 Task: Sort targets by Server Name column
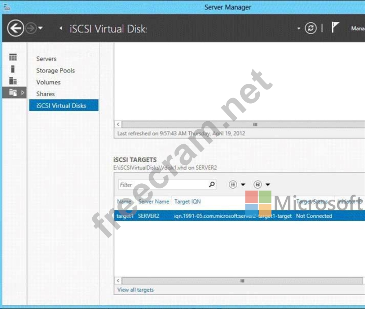click(154, 201)
